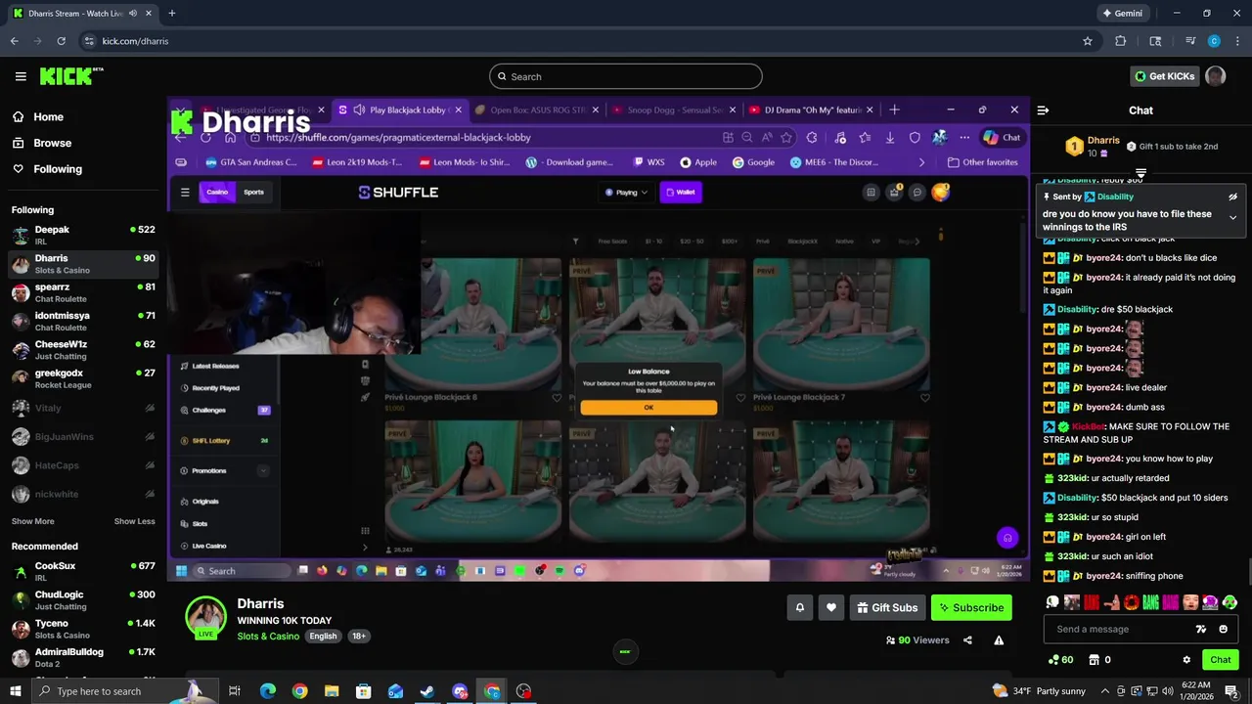1252x704 pixels.
Task: Hide the pinned chat message
Action: (x=1232, y=197)
